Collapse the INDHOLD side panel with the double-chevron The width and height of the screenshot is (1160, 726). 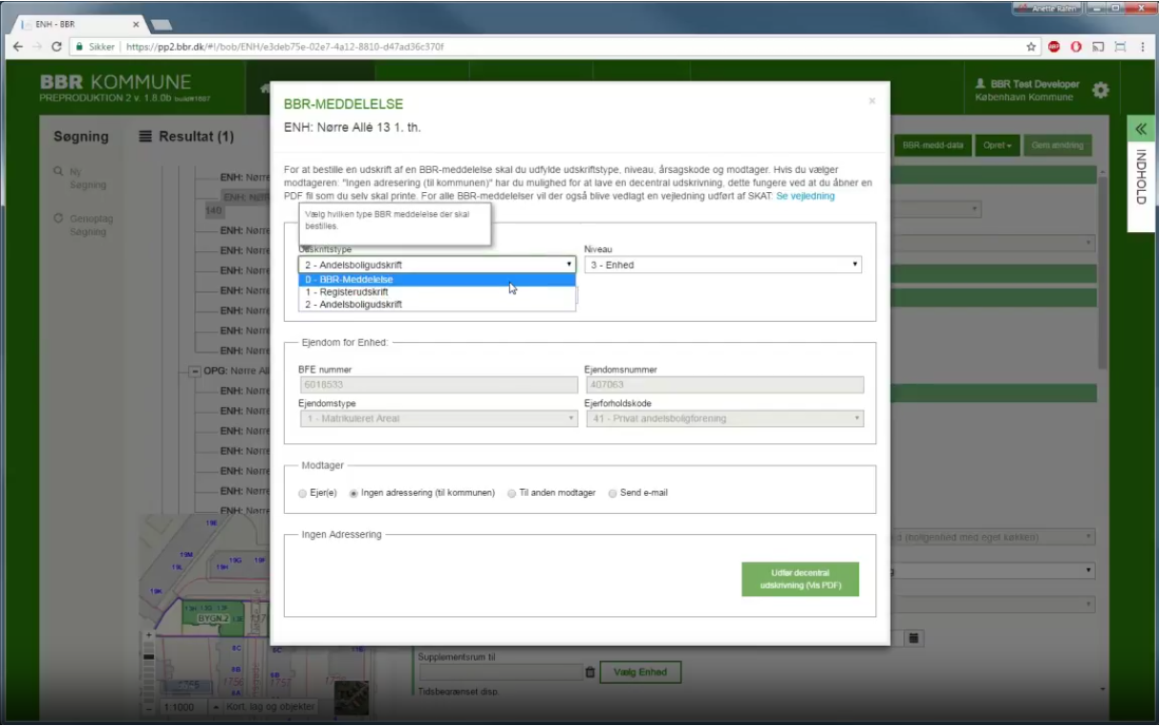1141,129
